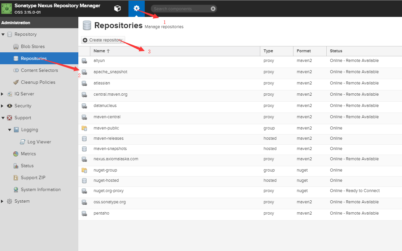Viewport: 402px width, 251px height.
Task: Open System Information in the sidebar
Action: [x=40, y=189]
